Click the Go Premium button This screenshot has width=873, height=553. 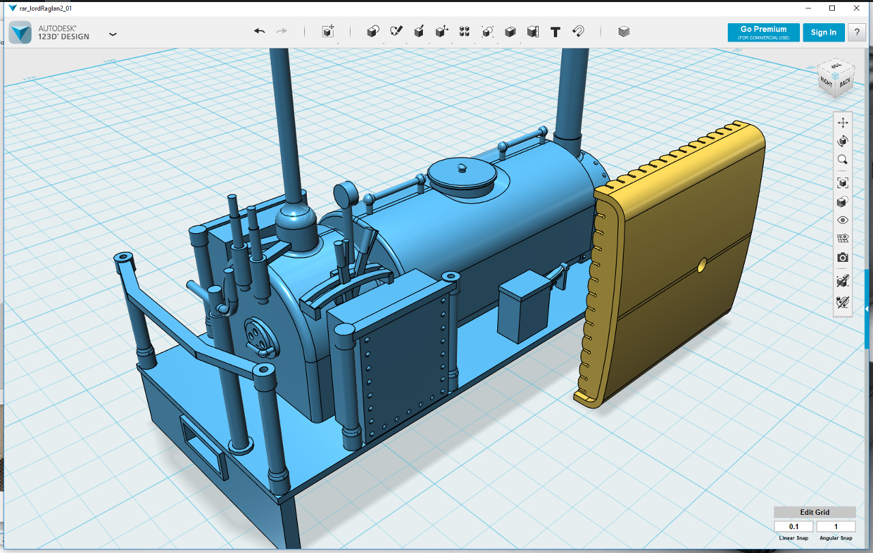coord(763,32)
